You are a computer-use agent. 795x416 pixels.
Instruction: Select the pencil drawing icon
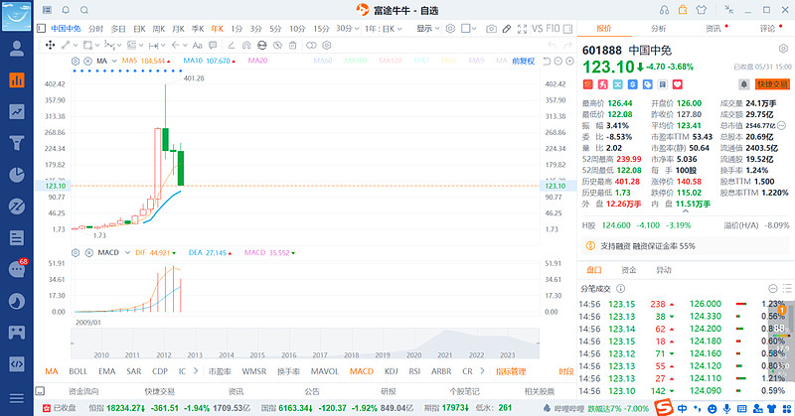[x=507, y=29]
